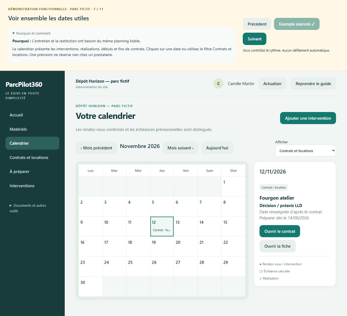Screen dimensions: 347x316
Task: Select the Calendrier sidebar item
Action: click(32, 143)
